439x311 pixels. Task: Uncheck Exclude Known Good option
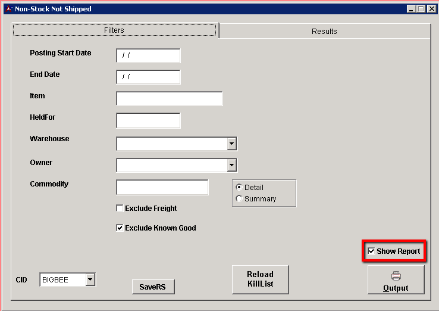(x=120, y=228)
